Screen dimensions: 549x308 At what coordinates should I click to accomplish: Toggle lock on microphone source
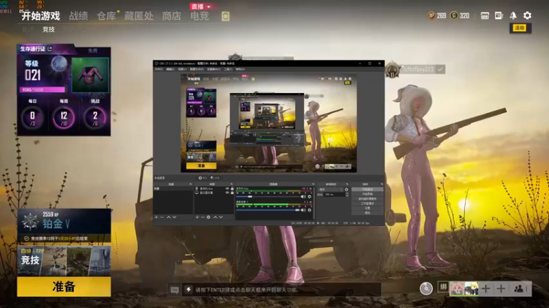coord(232,189)
